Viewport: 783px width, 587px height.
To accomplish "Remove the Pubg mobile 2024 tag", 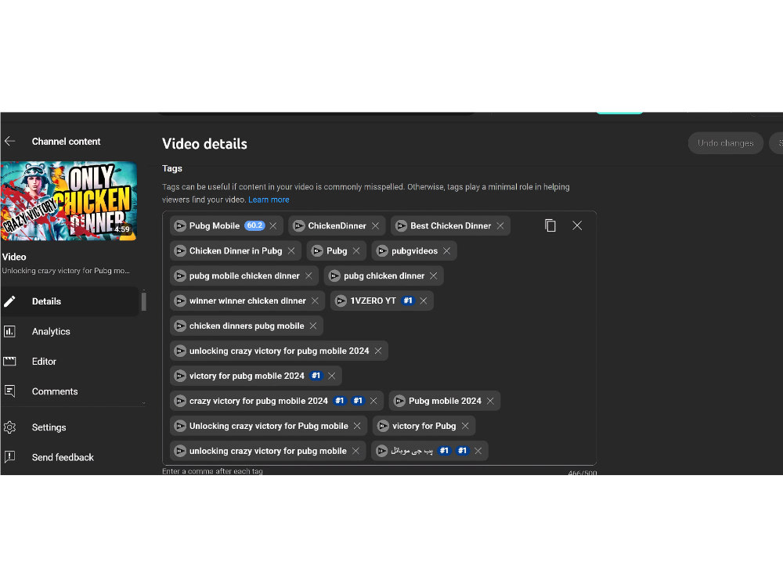I will (490, 401).
